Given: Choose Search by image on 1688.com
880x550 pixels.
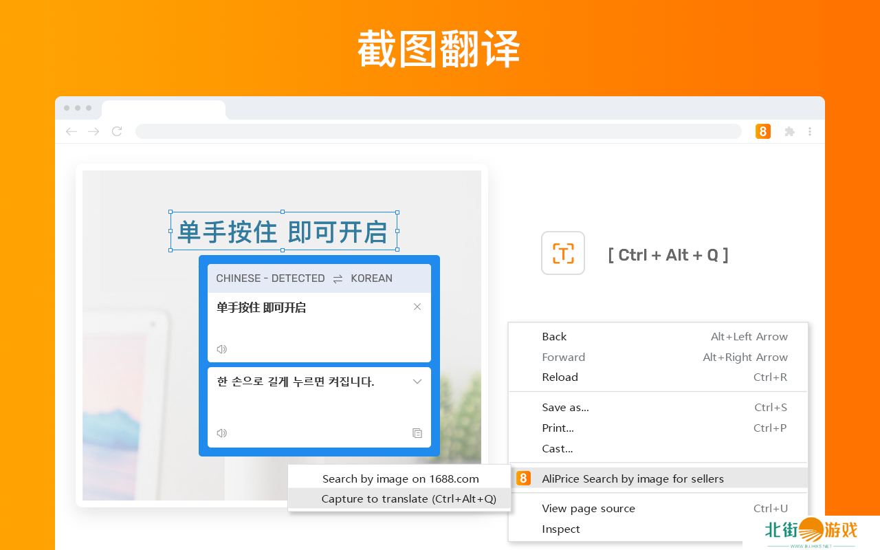Looking at the screenshot, I should (x=400, y=478).
